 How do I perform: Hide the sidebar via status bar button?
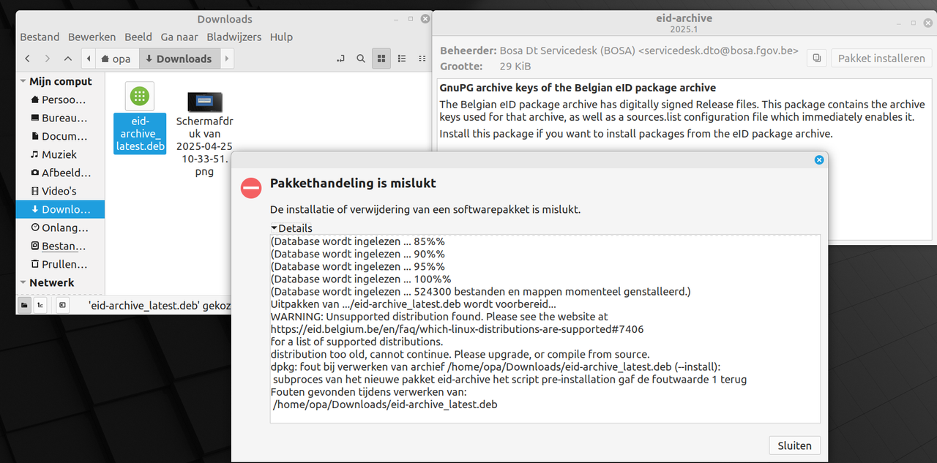(63, 304)
